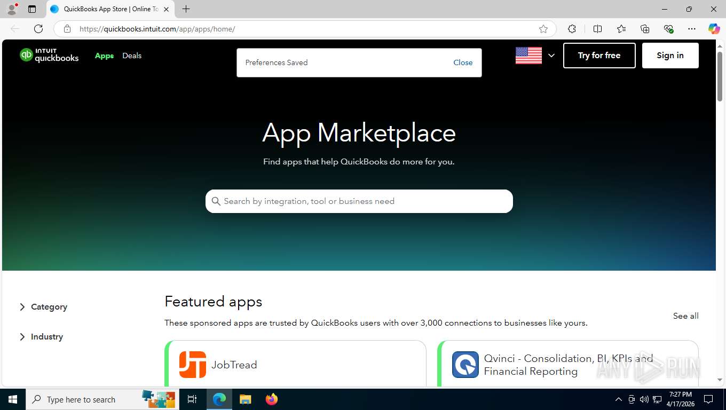Image resolution: width=726 pixels, height=410 pixels.
Task: Launch Microsoft Edge from the taskbar
Action: tap(219, 399)
